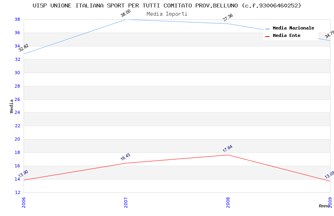This screenshot has height=216, width=334.
Task: Click the y-axis tick 28
Action: [x=17, y=86]
